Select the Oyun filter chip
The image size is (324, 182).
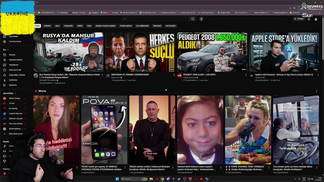(x=57, y=26)
